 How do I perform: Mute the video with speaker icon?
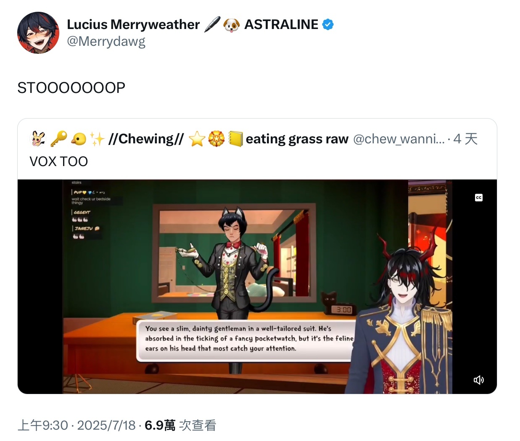click(479, 380)
